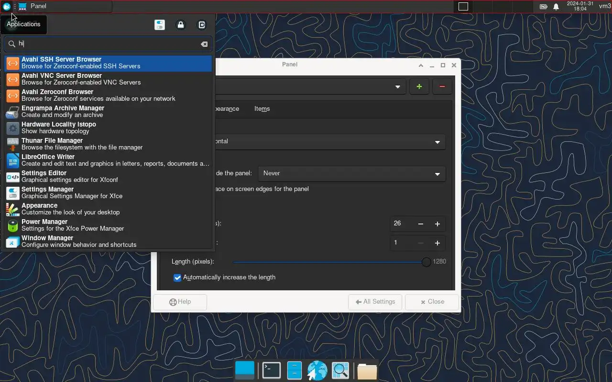Image resolution: width=612 pixels, height=382 pixels.
Task: Open Appearance settings icon
Action: [13, 209]
